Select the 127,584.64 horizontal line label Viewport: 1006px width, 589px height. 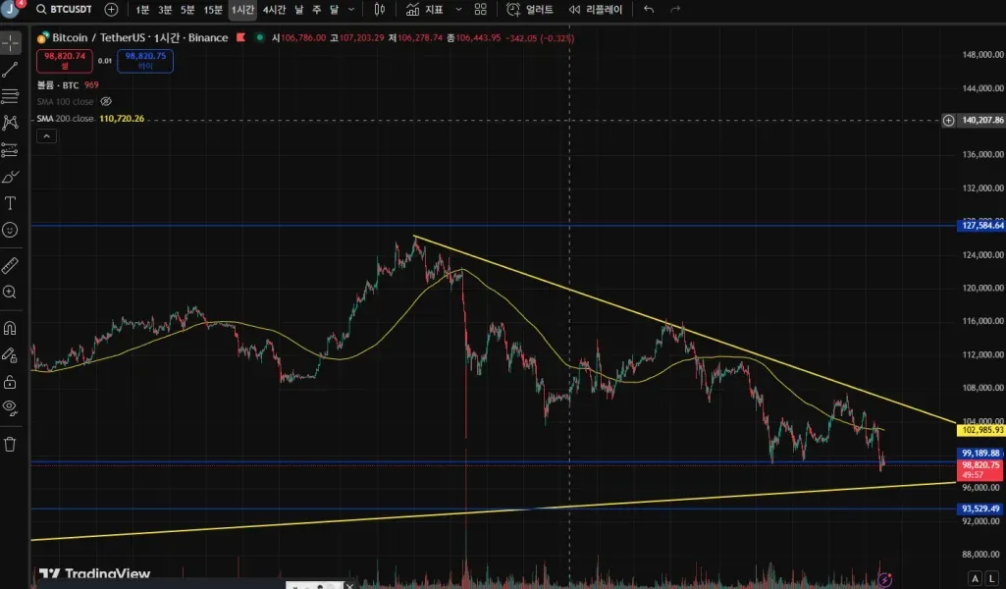981,225
